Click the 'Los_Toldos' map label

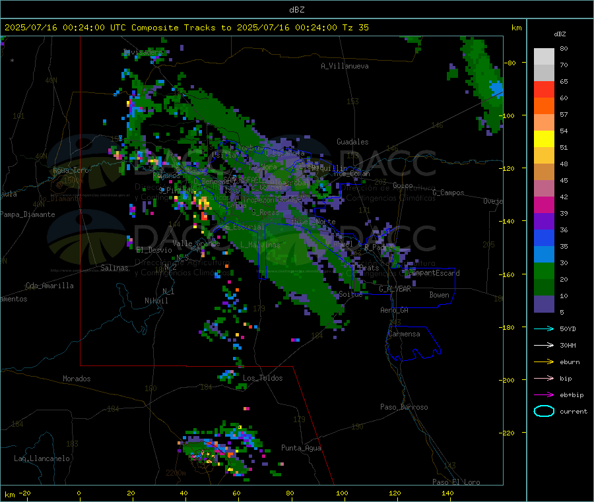(263, 378)
